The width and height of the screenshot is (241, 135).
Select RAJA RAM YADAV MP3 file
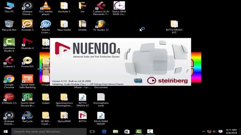pyautogui.click(x=101, y=118)
